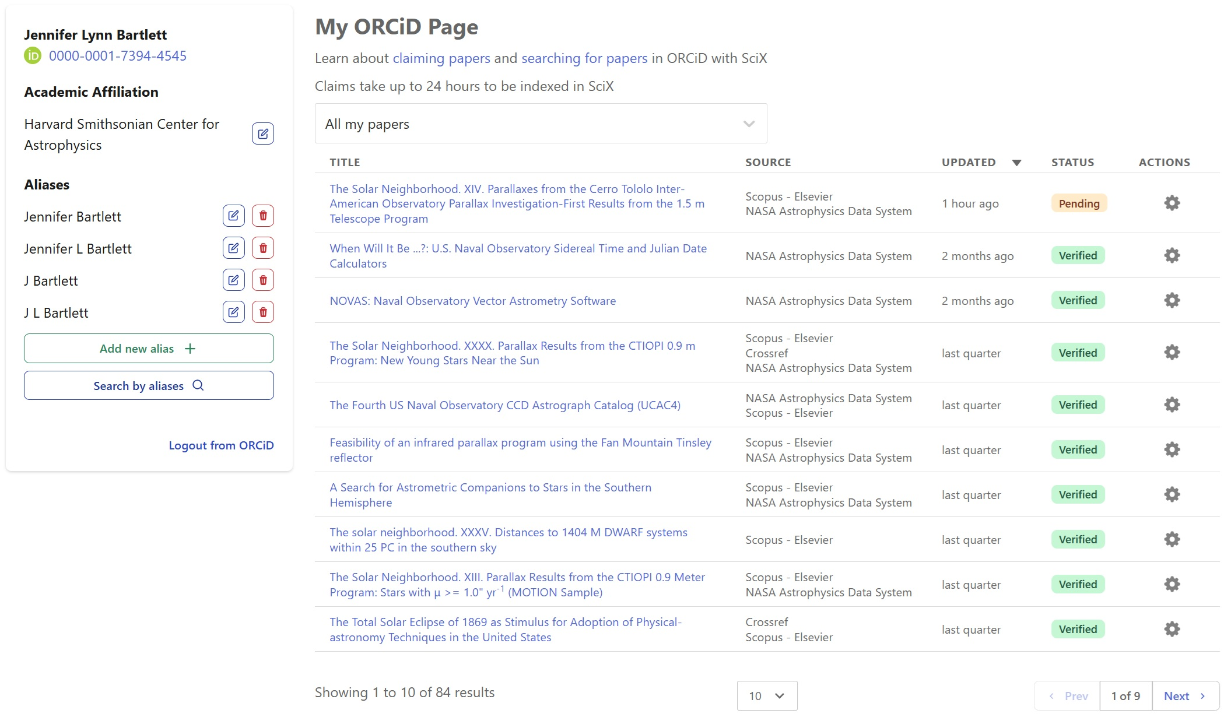Click Verified badge for NOVAS paper
The image size is (1231, 724).
(x=1078, y=300)
